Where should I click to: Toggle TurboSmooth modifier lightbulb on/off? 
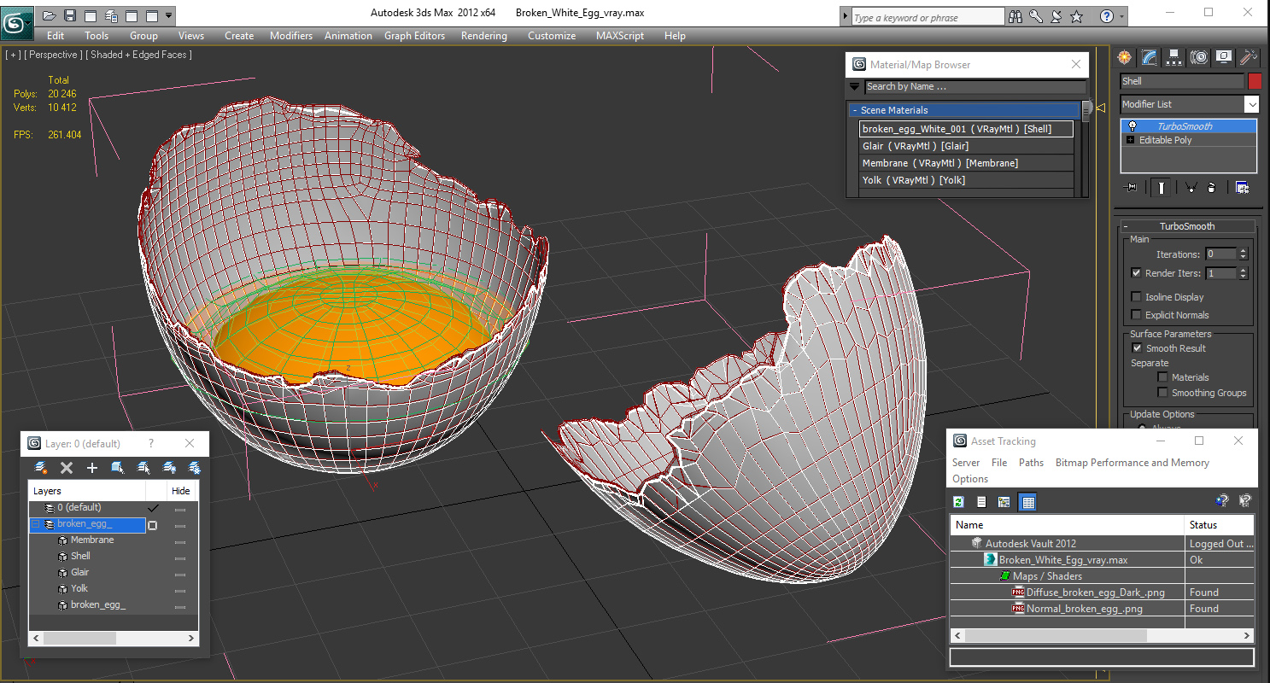[1132, 126]
